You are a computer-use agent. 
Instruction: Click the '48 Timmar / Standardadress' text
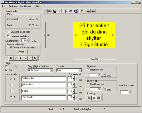tap(23, 47)
